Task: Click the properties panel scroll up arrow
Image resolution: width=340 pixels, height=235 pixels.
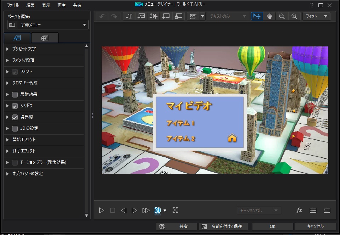Action: tap(87, 46)
